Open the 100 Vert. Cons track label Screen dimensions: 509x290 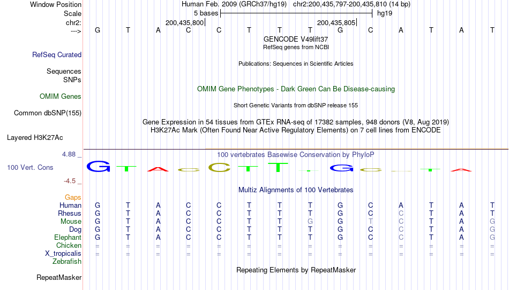[x=30, y=167]
